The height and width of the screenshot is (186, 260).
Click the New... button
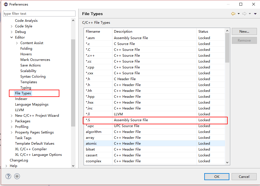coord(244,32)
